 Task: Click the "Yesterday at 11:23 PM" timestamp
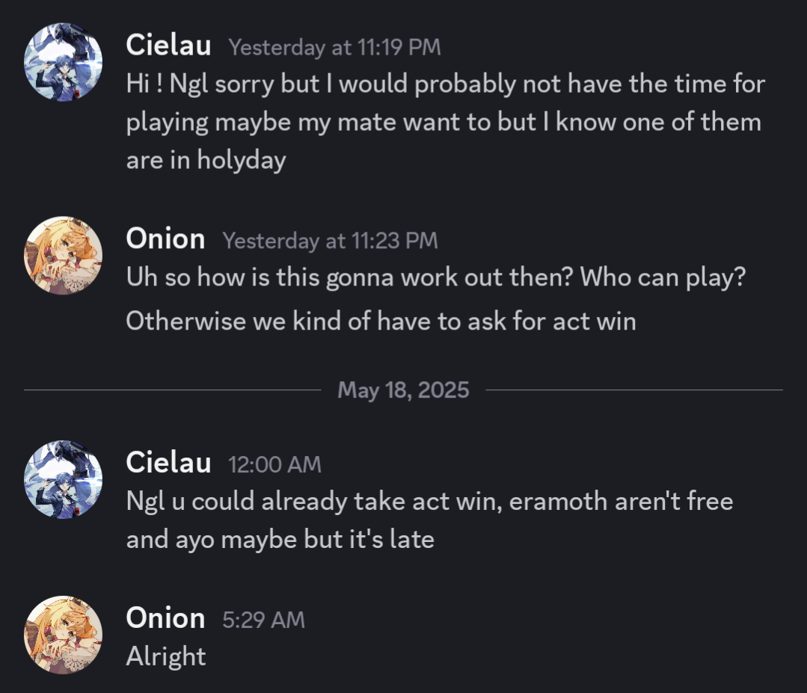click(330, 241)
